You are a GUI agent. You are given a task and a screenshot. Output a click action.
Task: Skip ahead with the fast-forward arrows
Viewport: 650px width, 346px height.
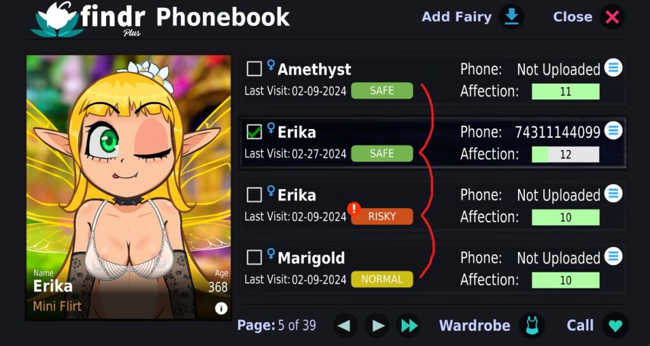409,325
